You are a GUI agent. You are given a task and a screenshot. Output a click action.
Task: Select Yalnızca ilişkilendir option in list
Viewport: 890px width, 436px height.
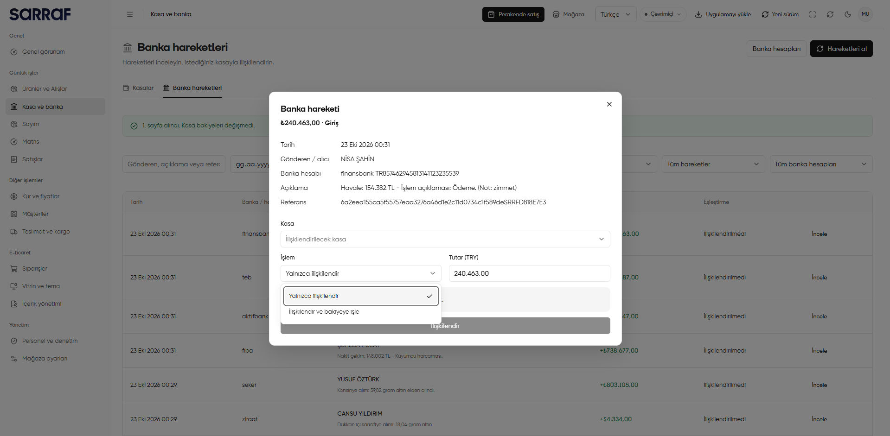361,296
